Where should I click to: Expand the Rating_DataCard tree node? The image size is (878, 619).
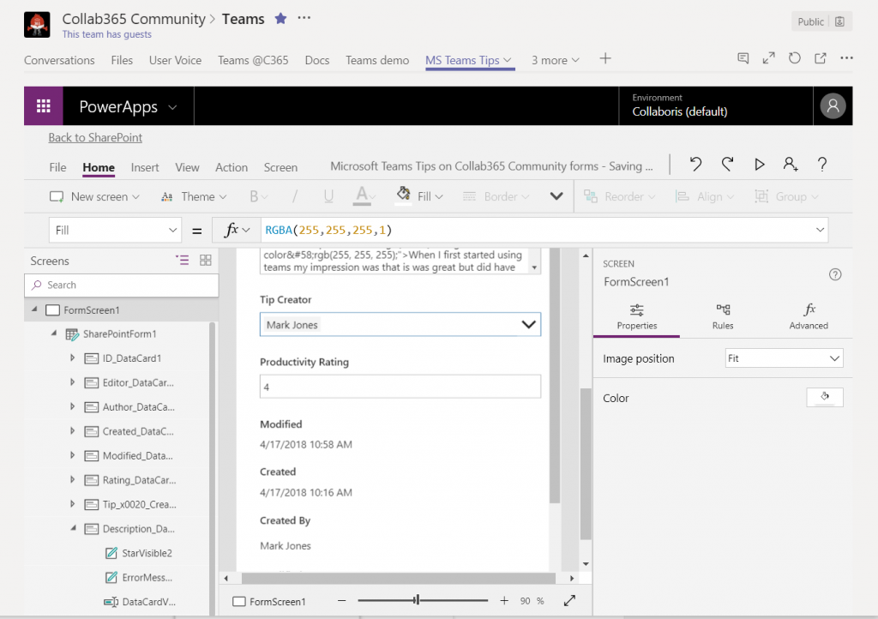coord(72,479)
